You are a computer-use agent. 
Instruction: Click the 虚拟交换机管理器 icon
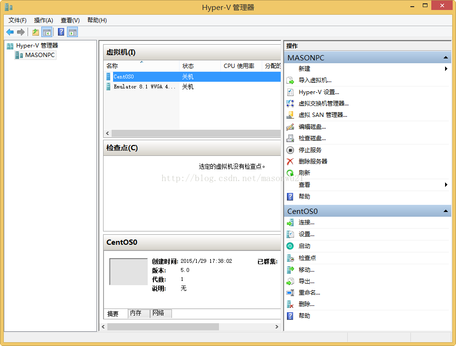click(290, 104)
